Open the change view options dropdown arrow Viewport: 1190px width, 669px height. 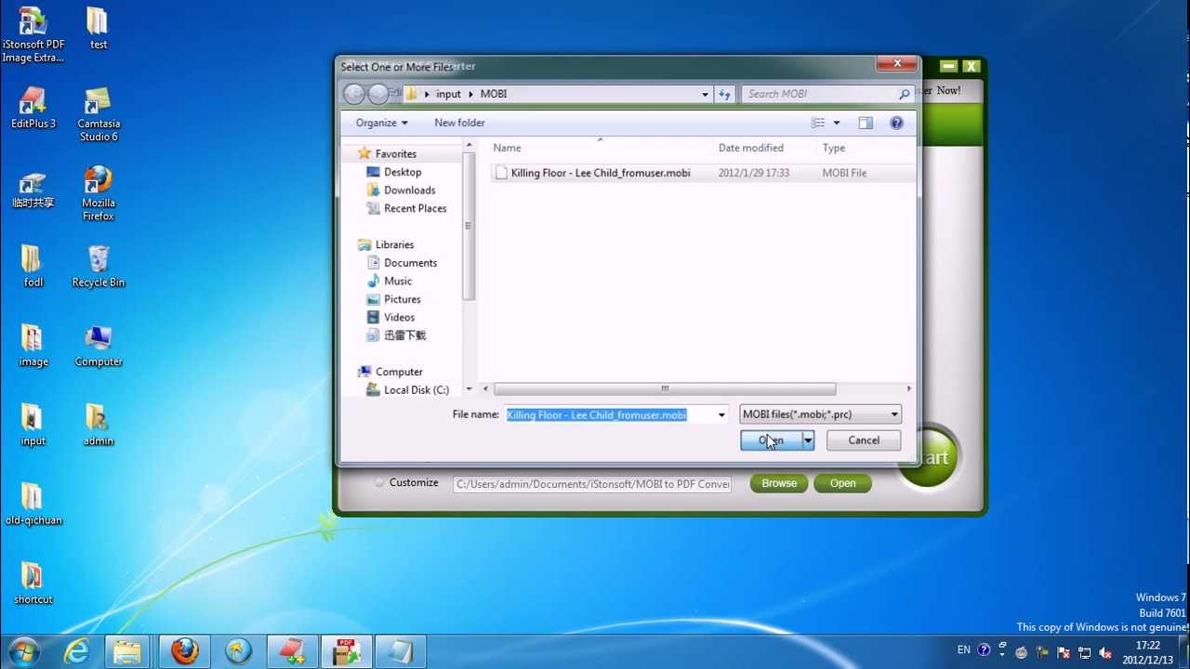point(837,123)
